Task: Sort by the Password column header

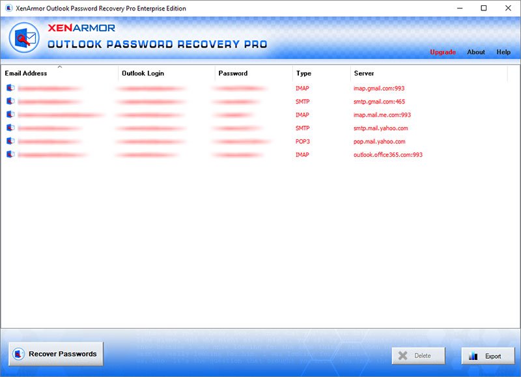Action: pyautogui.click(x=232, y=74)
